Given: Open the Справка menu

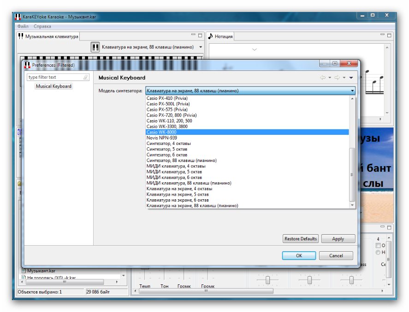Looking at the screenshot, I should coord(42,26).
